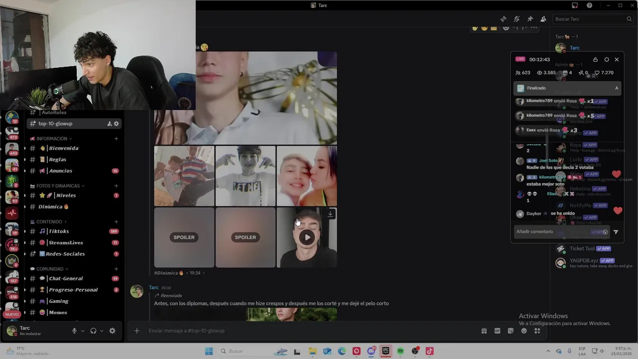
Task: Add channel to FOTOS Y DINAMICAS plus icon
Action: 116,186
